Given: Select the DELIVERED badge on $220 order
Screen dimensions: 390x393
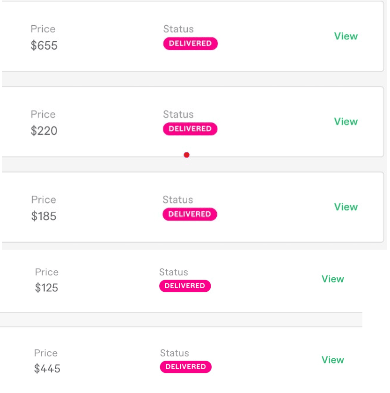Looking at the screenshot, I should [x=190, y=129].
